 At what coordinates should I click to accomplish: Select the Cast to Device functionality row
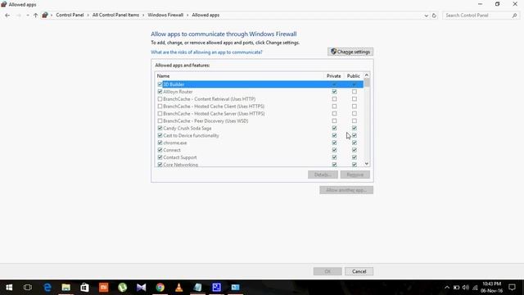[x=260, y=135]
